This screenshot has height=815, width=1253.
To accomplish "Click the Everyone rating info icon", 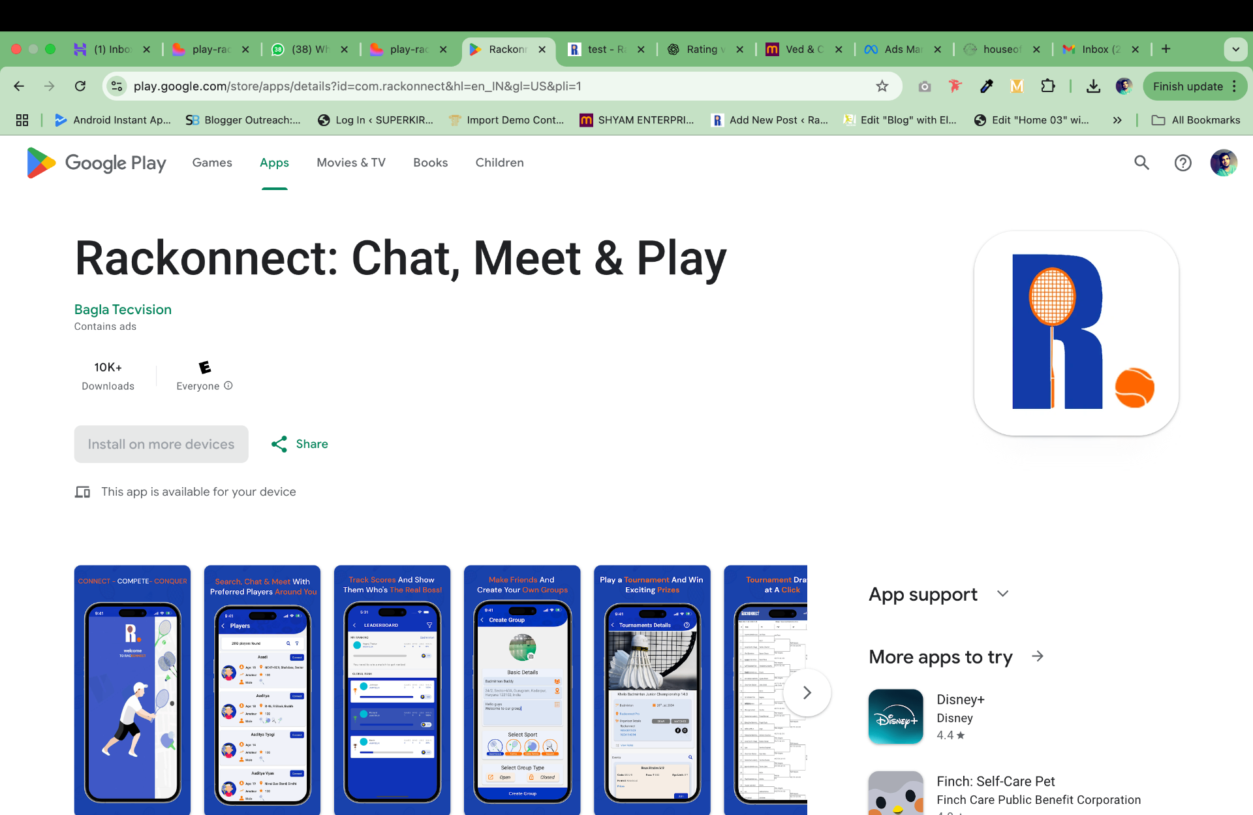I will 228,386.
